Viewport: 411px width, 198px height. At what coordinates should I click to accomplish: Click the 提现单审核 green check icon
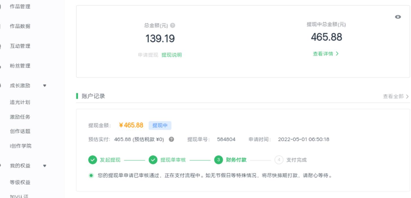coord(153,160)
